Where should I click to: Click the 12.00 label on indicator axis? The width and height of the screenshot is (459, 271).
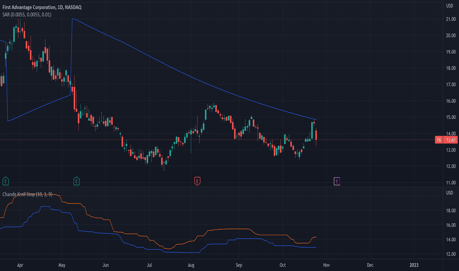click(451, 254)
